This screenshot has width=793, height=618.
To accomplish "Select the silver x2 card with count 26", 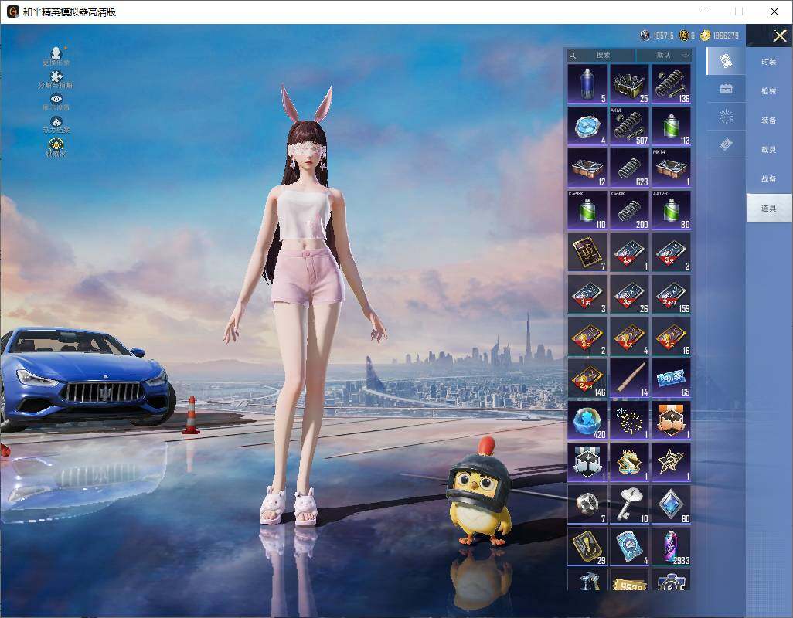I will tap(629, 294).
